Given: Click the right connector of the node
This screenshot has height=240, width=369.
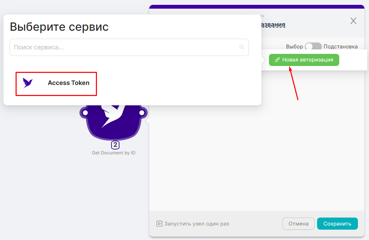Looking at the screenshot, I should pyautogui.click(x=142, y=113).
